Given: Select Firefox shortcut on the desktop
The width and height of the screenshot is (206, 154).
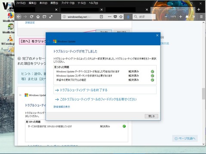Looking at the screenshot, I should [10, 16].
